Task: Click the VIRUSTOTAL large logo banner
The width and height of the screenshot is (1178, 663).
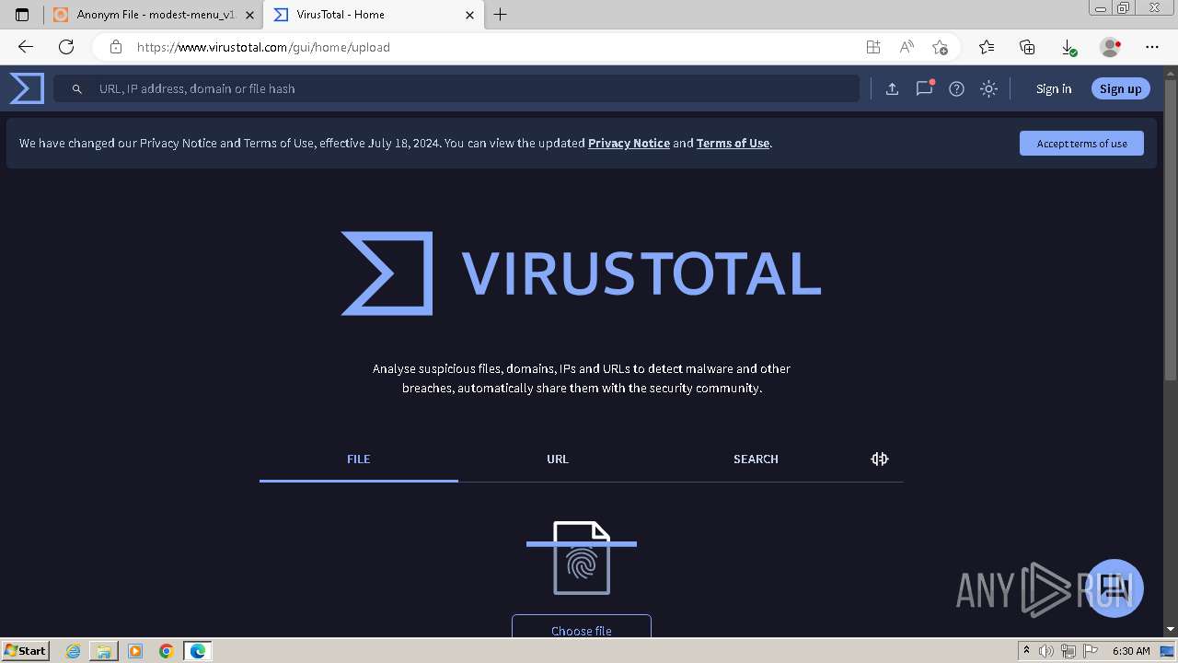Action: point(581,273)
